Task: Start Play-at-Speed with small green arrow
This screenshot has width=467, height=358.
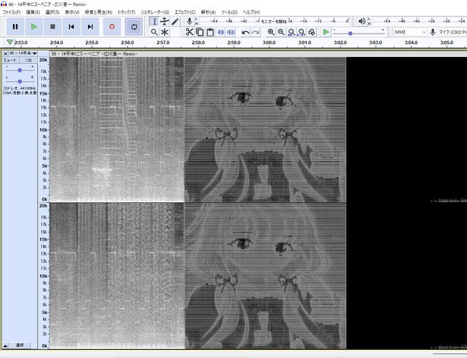Action: [x=326, y=32]
